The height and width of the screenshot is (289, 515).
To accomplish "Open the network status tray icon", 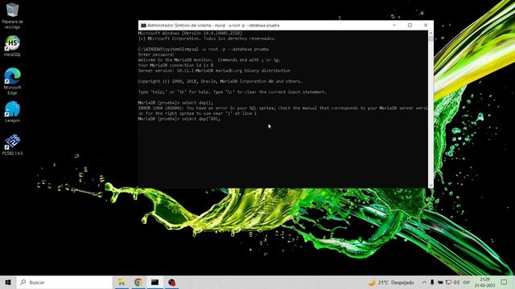I will coord(448,282).
